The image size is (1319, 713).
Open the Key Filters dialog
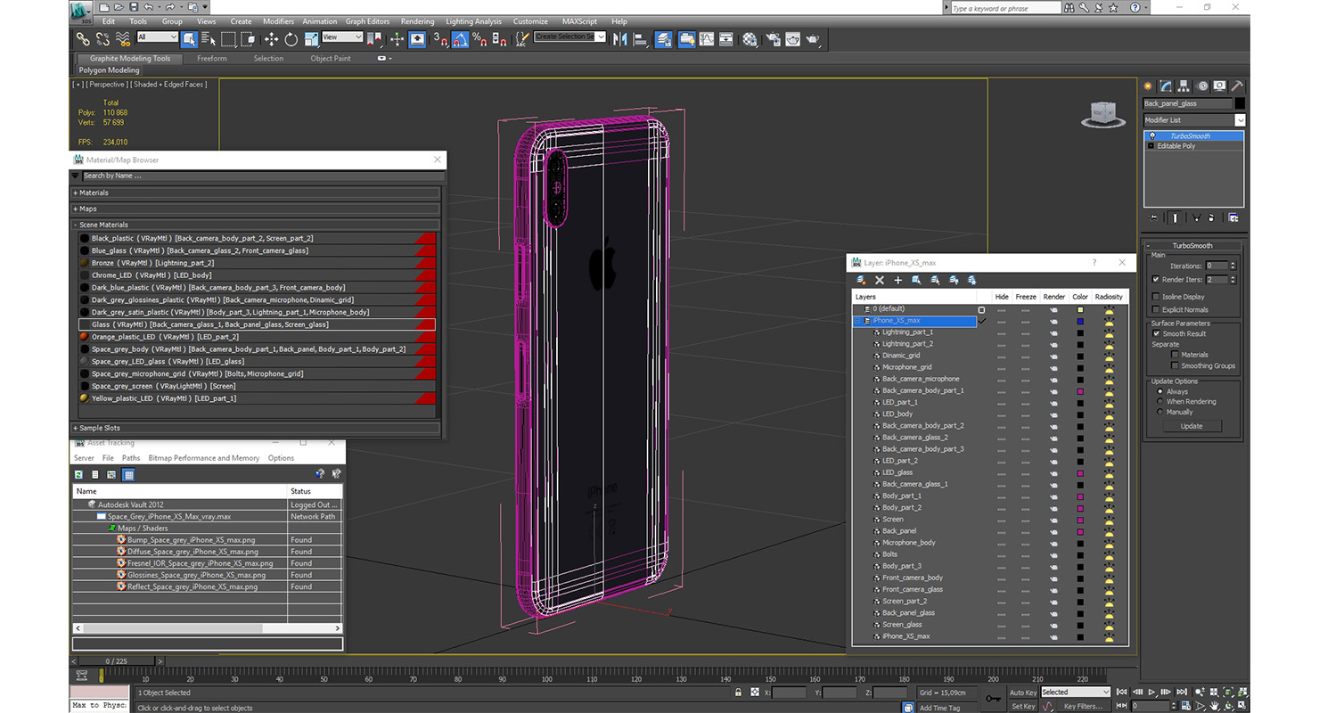[1083, 706]
